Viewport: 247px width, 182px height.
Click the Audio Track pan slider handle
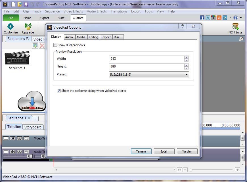coord(43,156)
